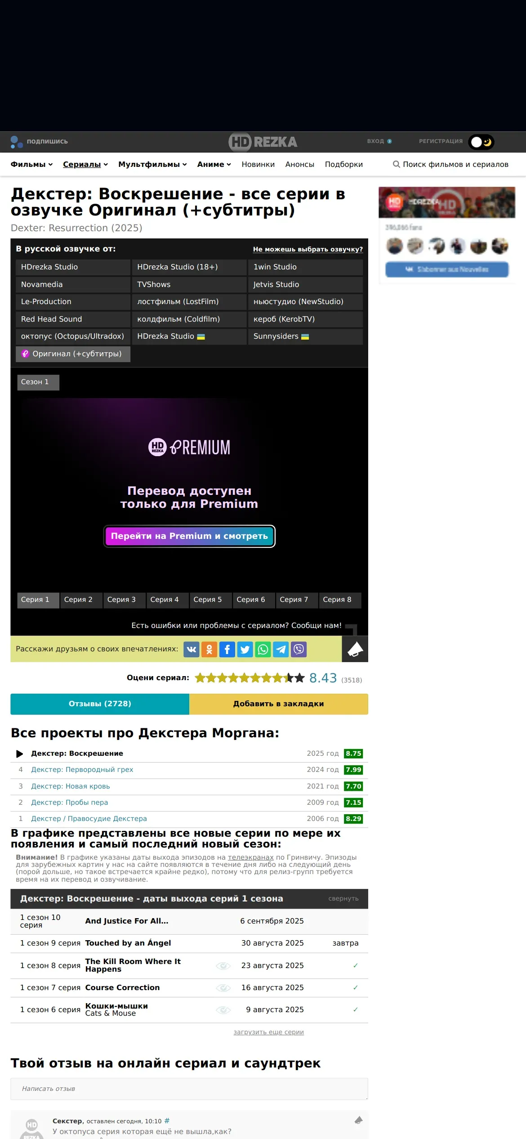Select HDrezka Studio voiceover
526x1139 pixels.
point(73,267)
